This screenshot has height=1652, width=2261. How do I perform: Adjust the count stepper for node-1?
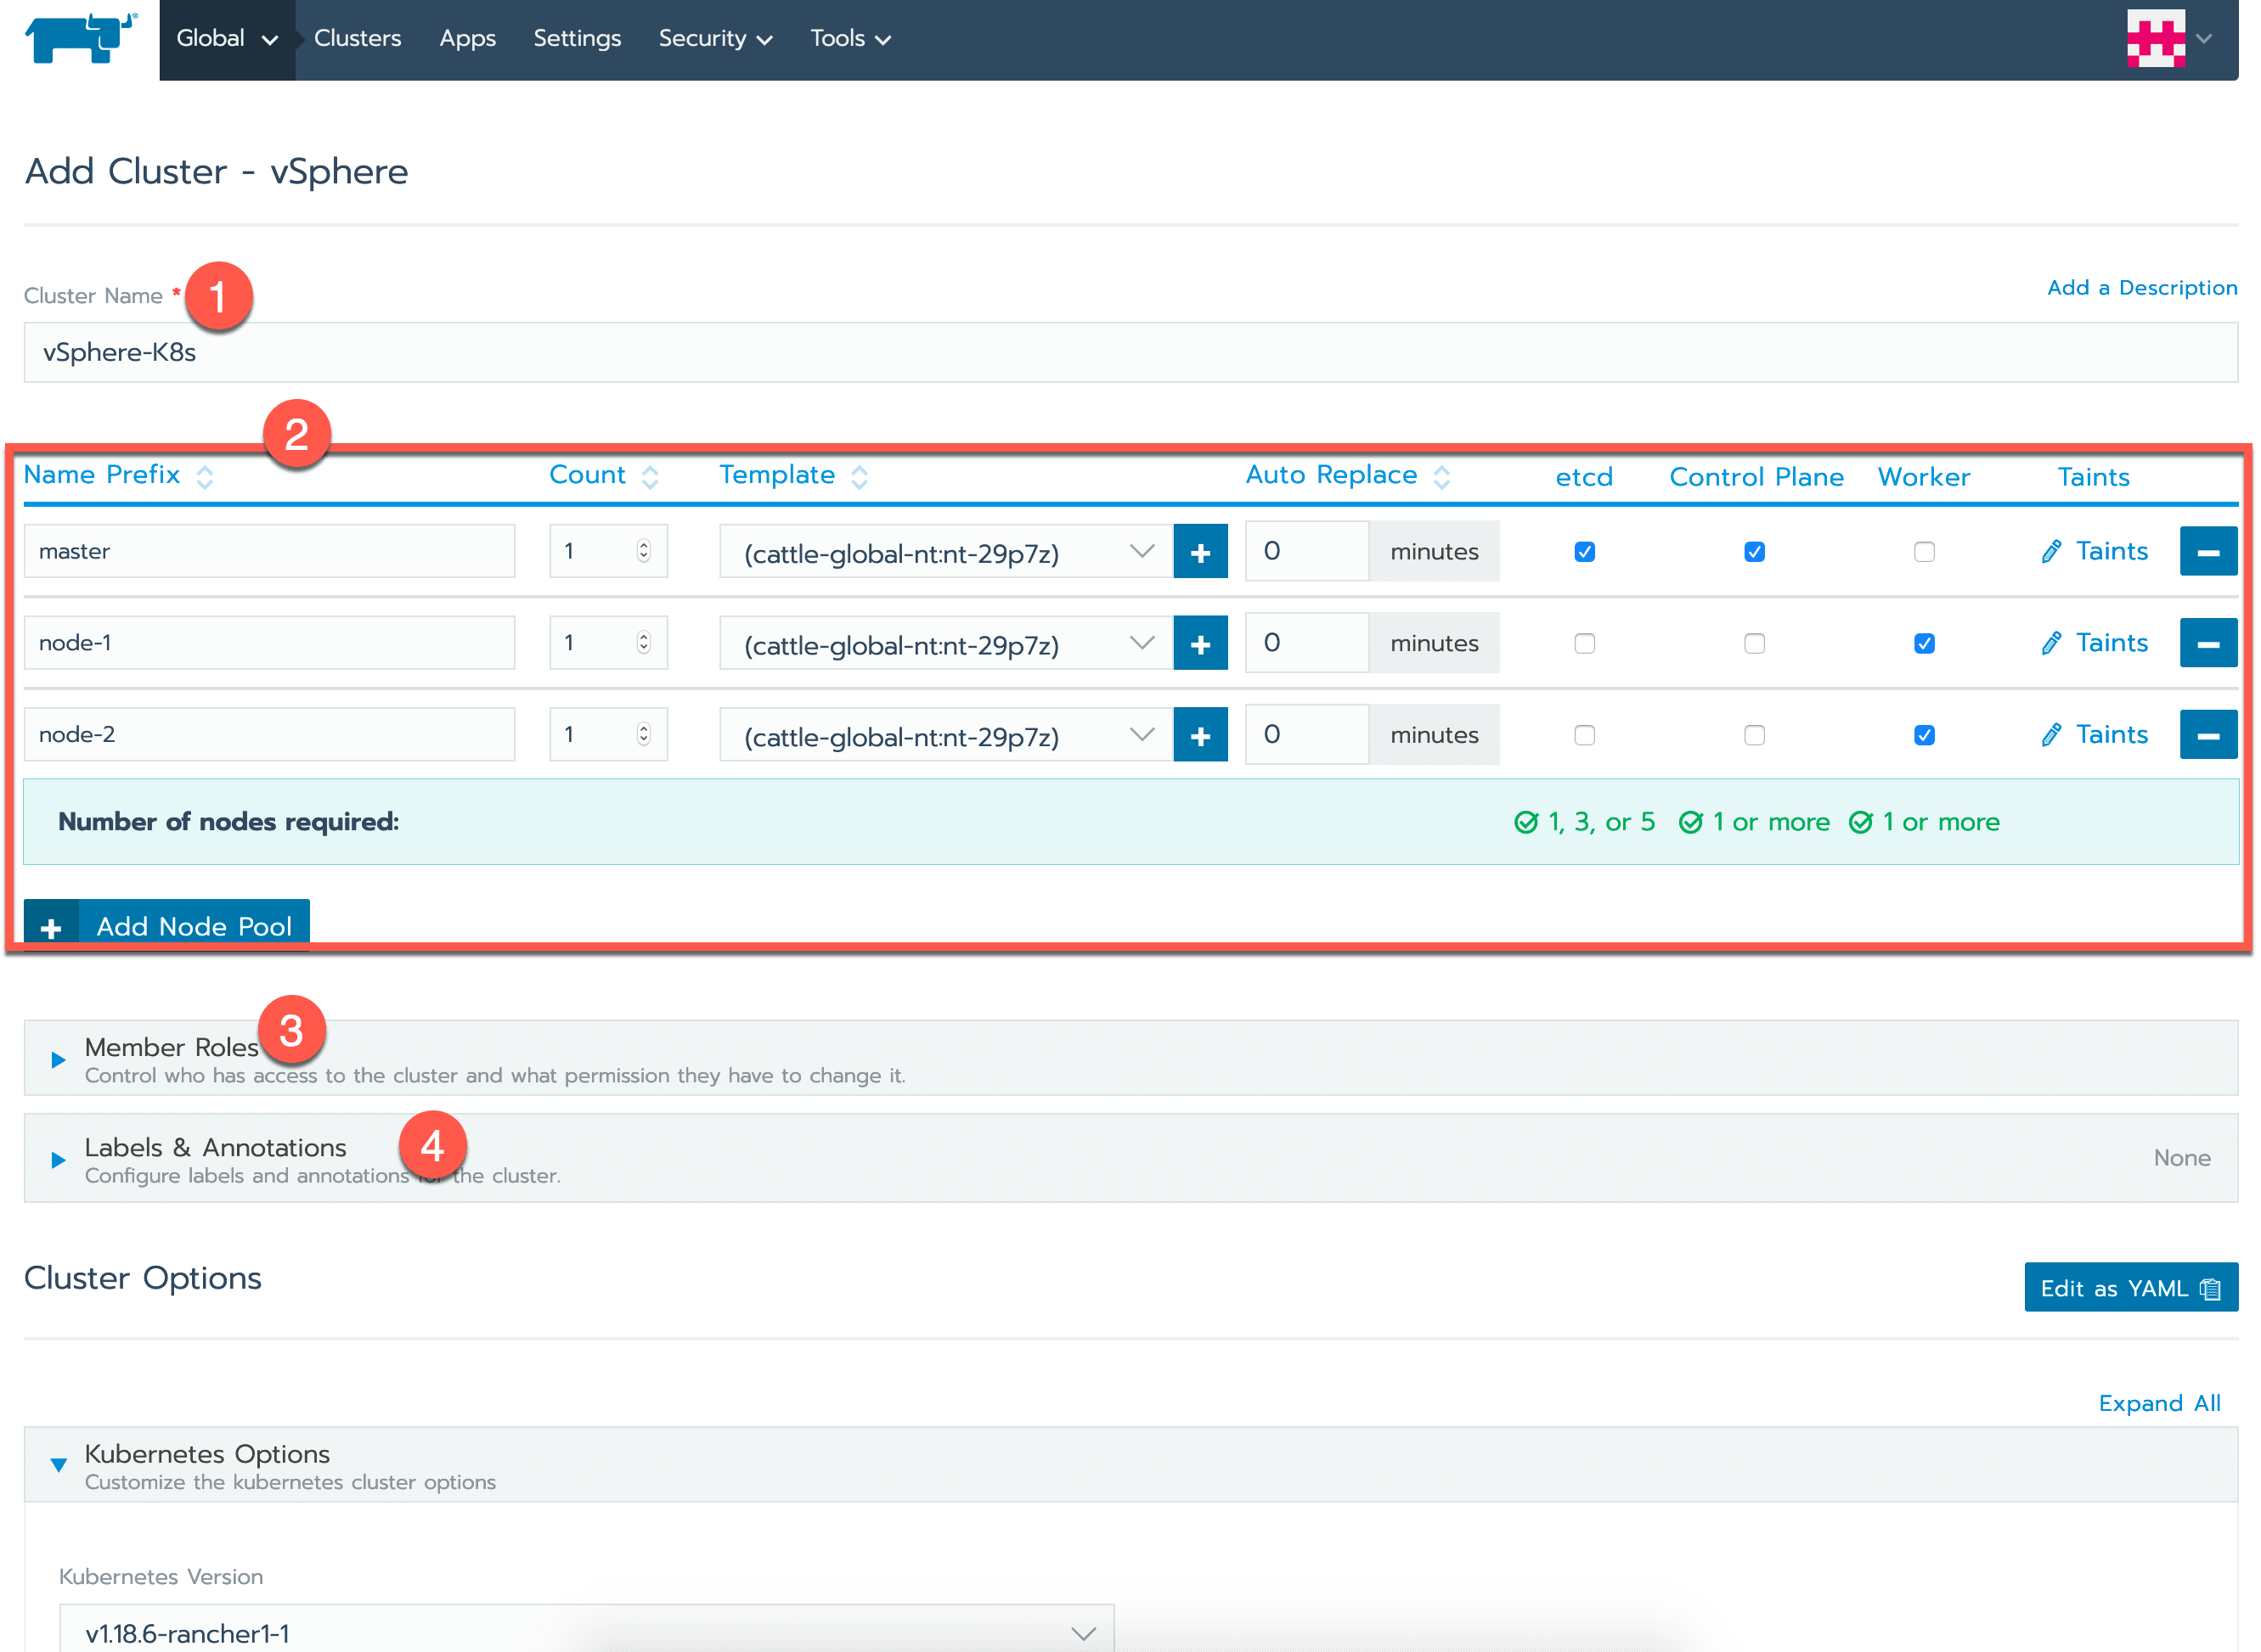(x=643, y=643)
